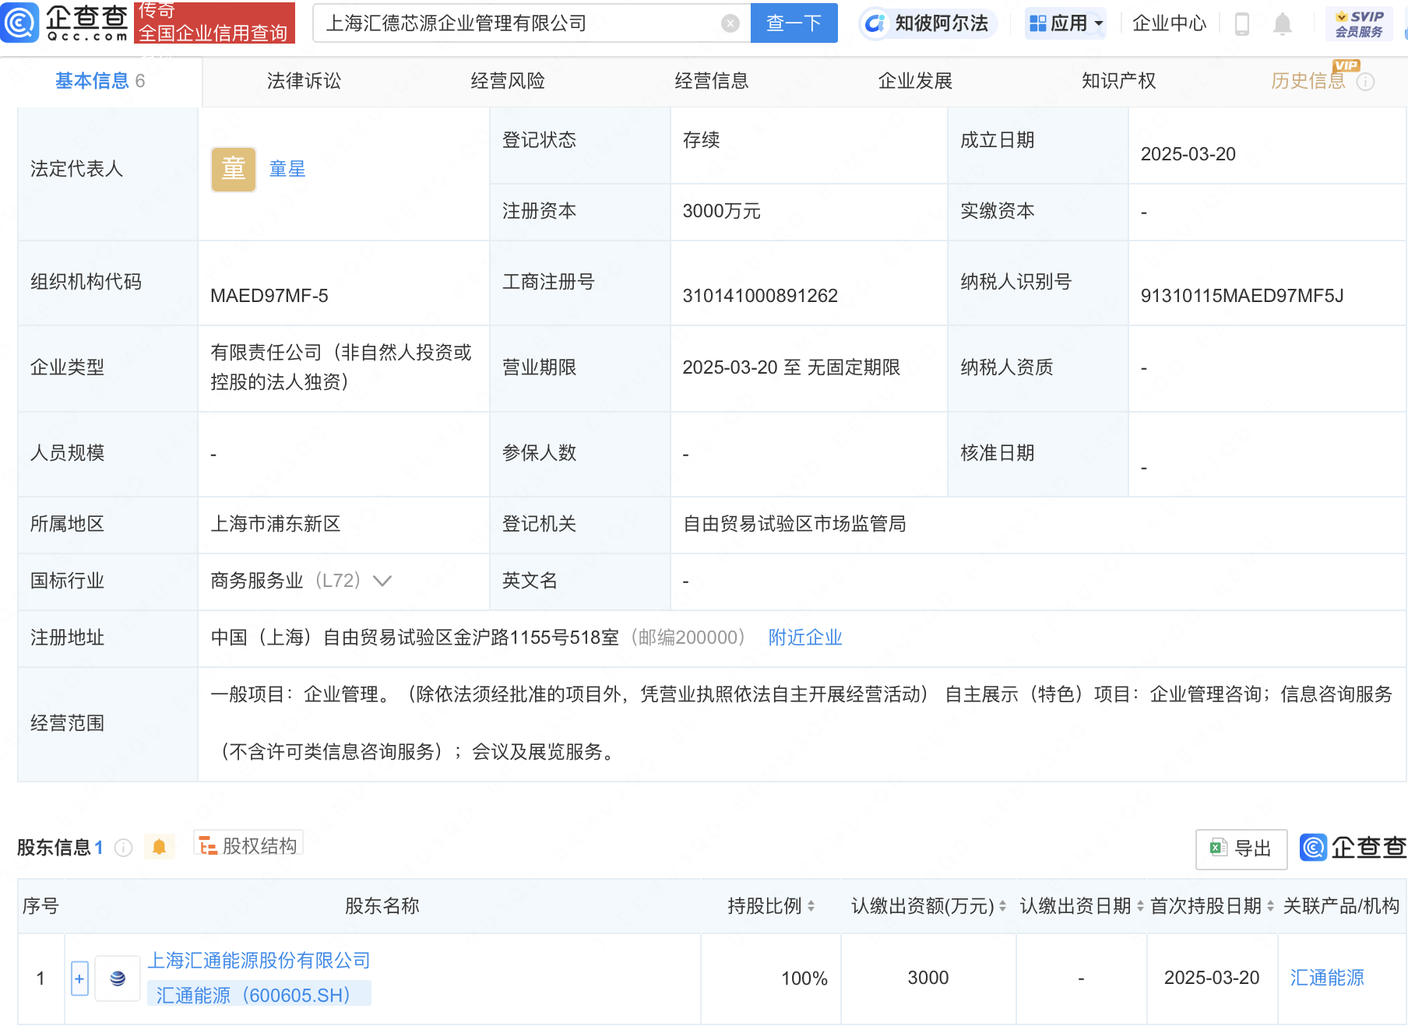Click taxpayer ID 91310115MAED97MF5J
The width and height of the screenshot is (1408, 1026).
(1242, 296)
